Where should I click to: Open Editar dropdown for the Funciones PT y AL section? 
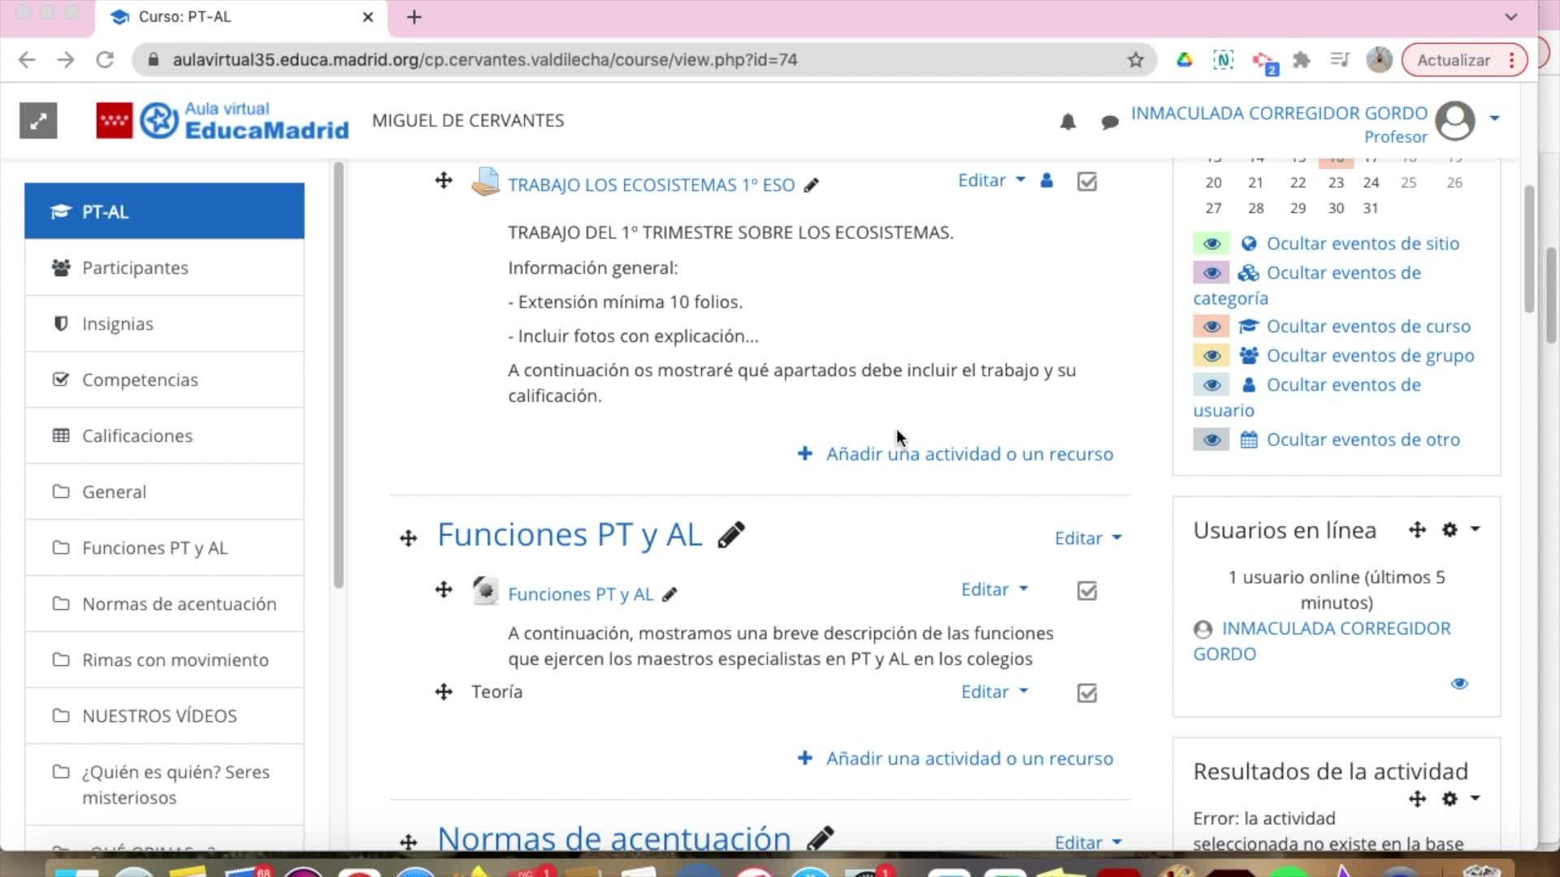(1087, 538)
